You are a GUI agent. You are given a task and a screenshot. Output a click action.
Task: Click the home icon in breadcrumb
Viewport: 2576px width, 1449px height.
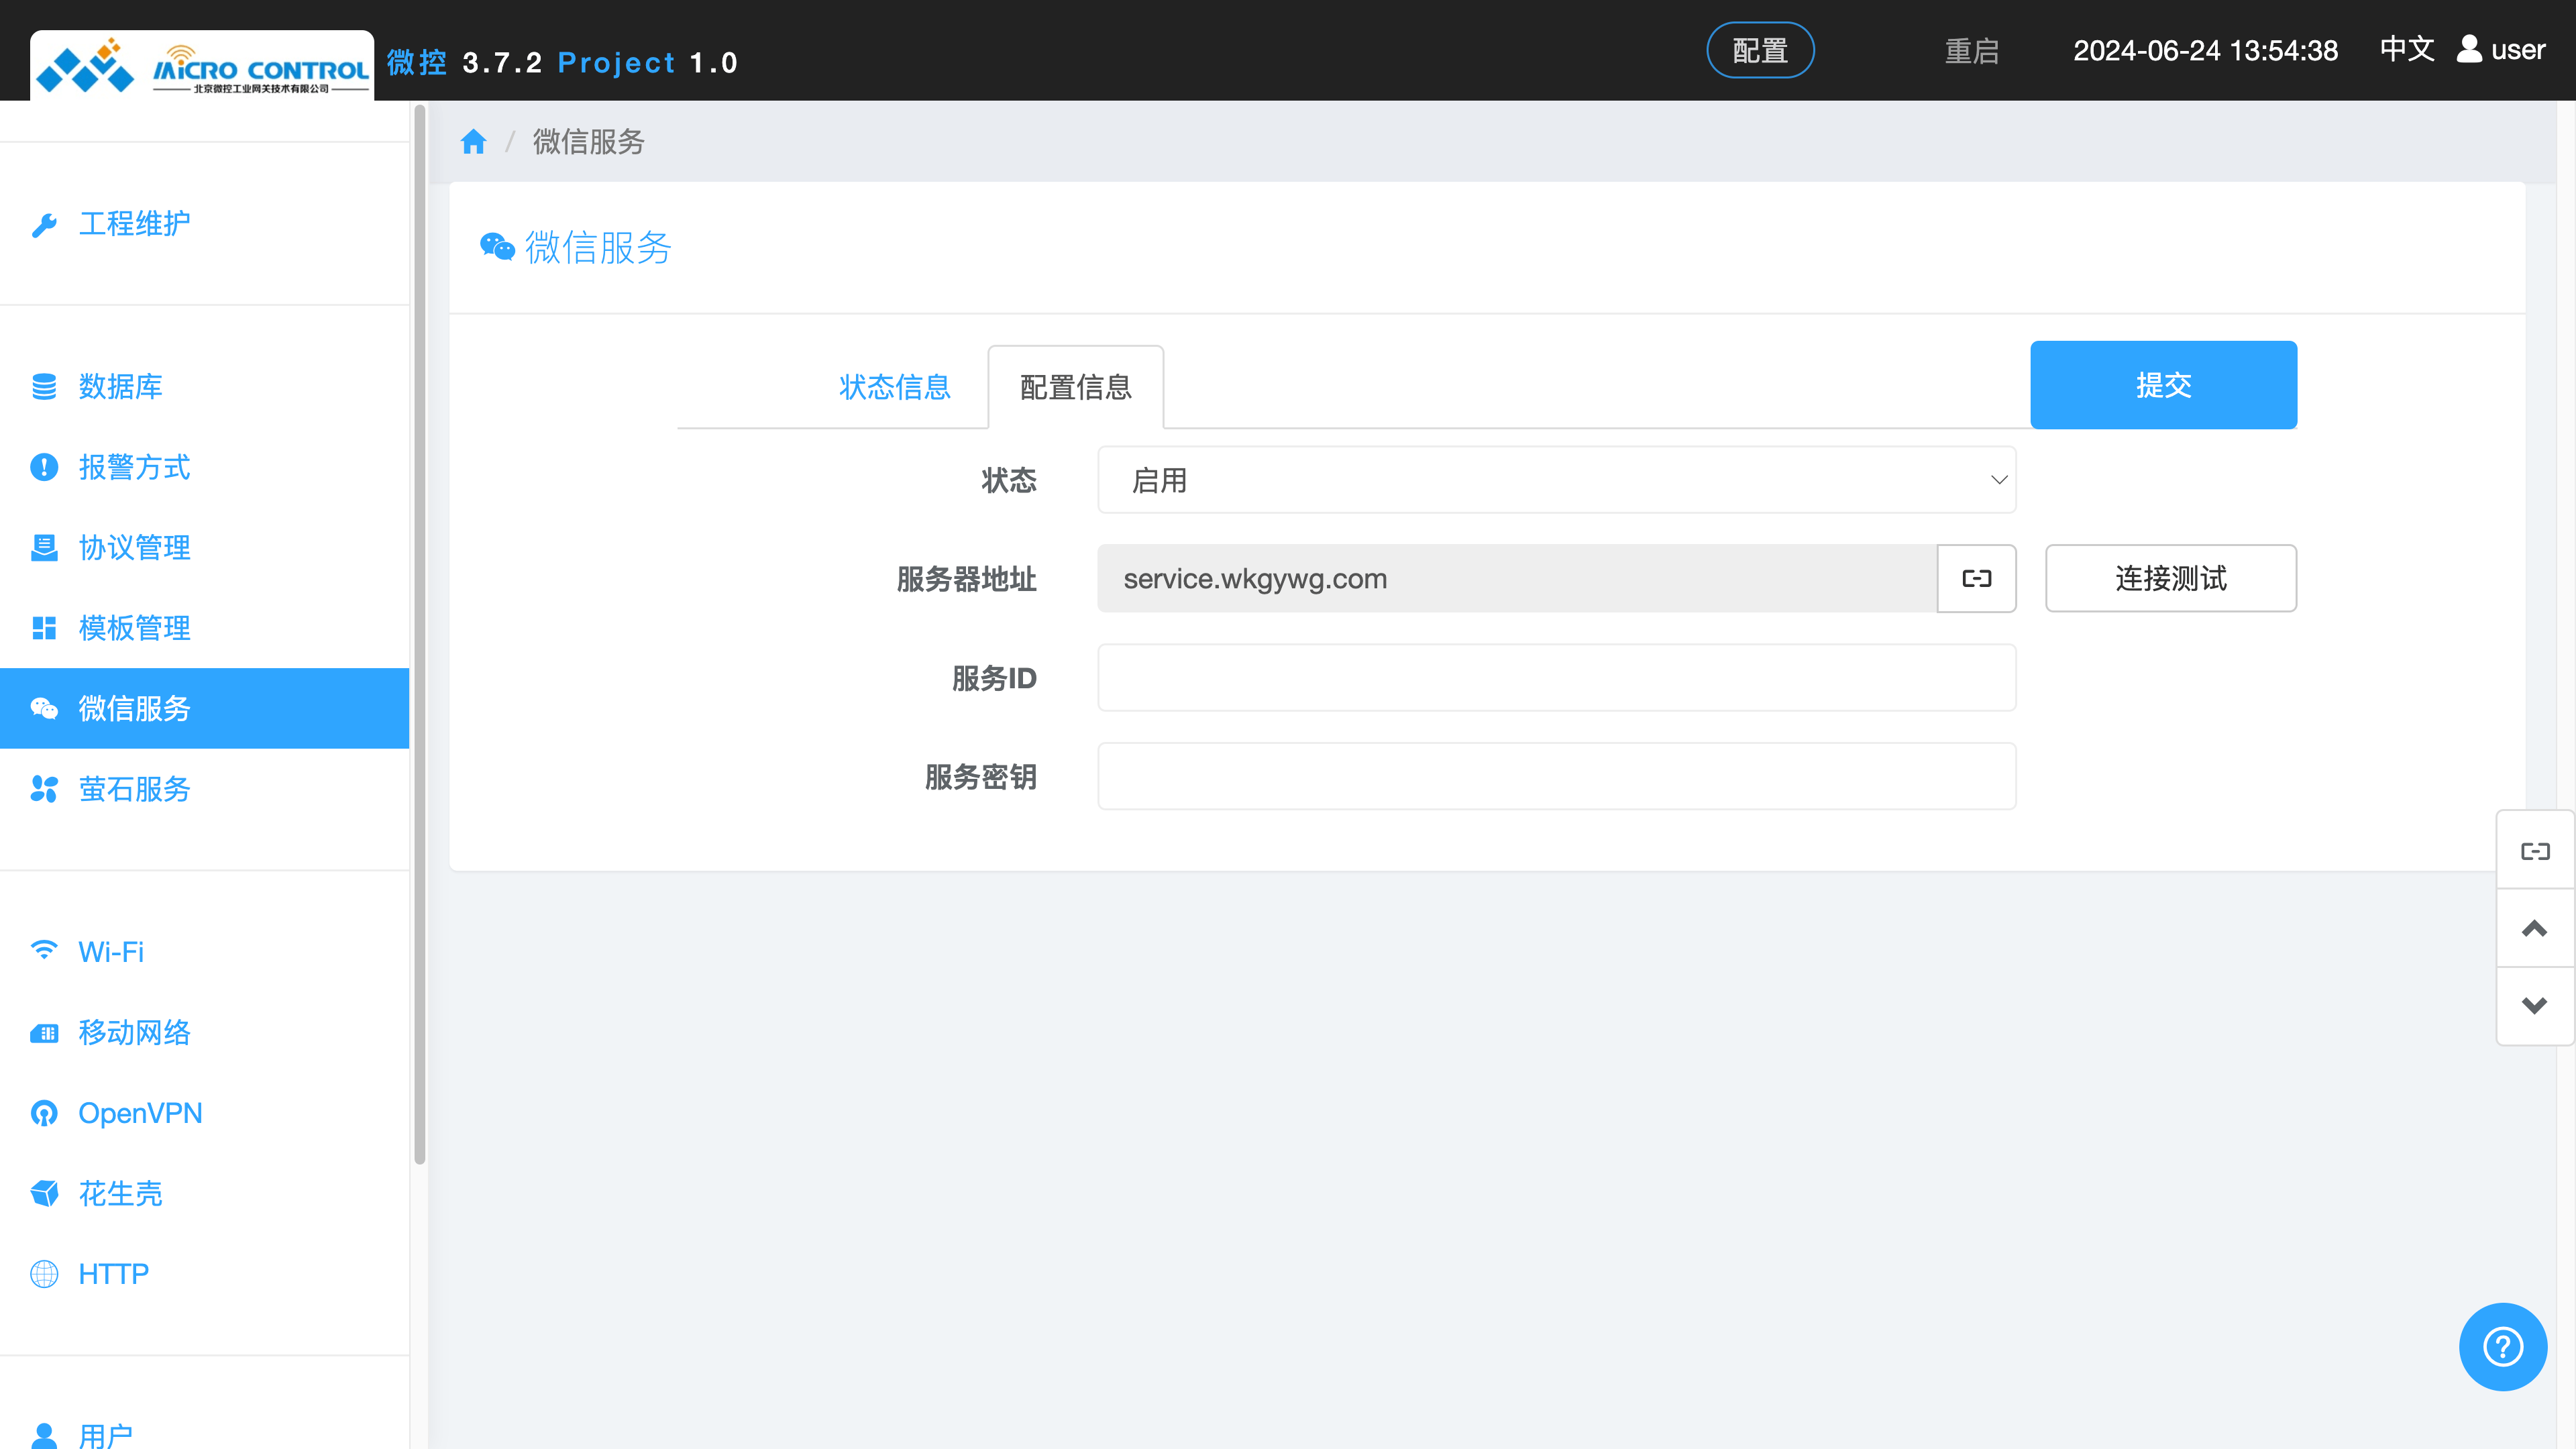(473, 142)
